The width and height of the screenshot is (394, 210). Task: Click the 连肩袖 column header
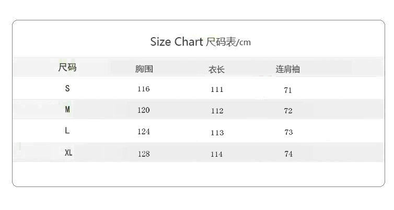(x=288, y=69)
